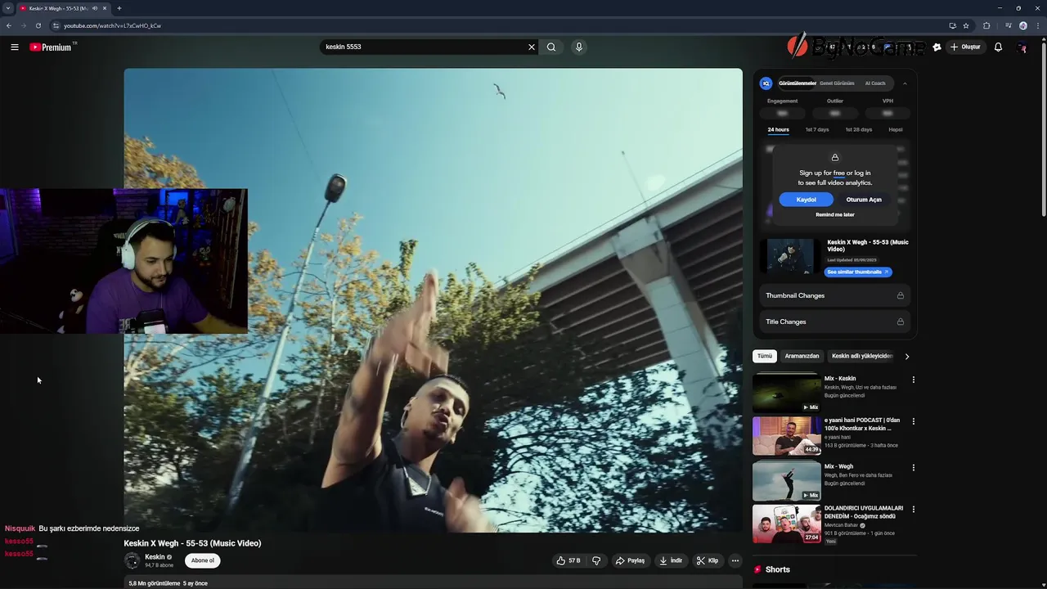Screen dimensions: 1047x589
Task: Collapse the vidIQ panel with the chevron
Action: click(905, 83)
